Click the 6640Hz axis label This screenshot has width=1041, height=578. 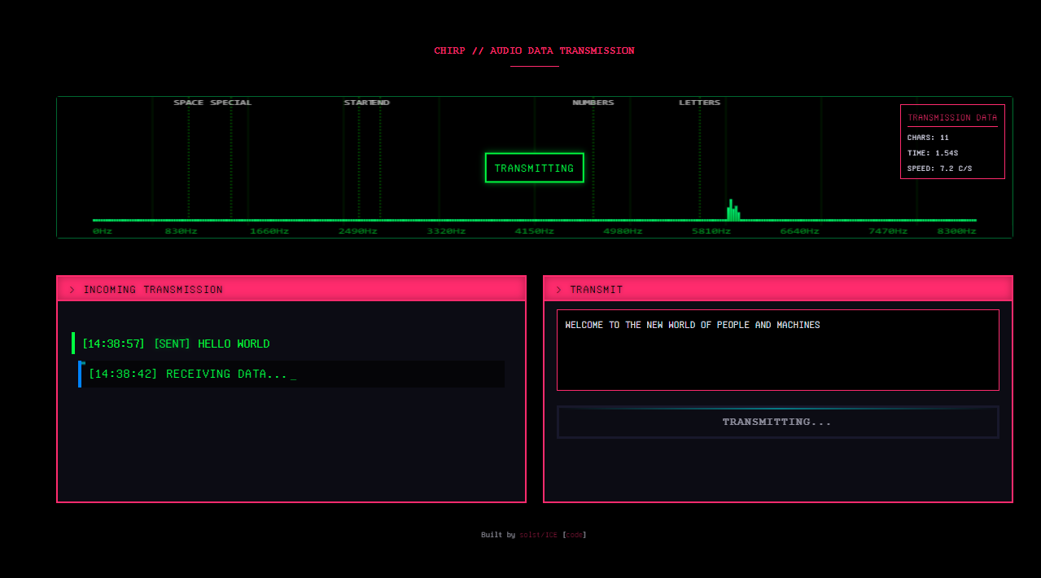click(x=800, y=231)
